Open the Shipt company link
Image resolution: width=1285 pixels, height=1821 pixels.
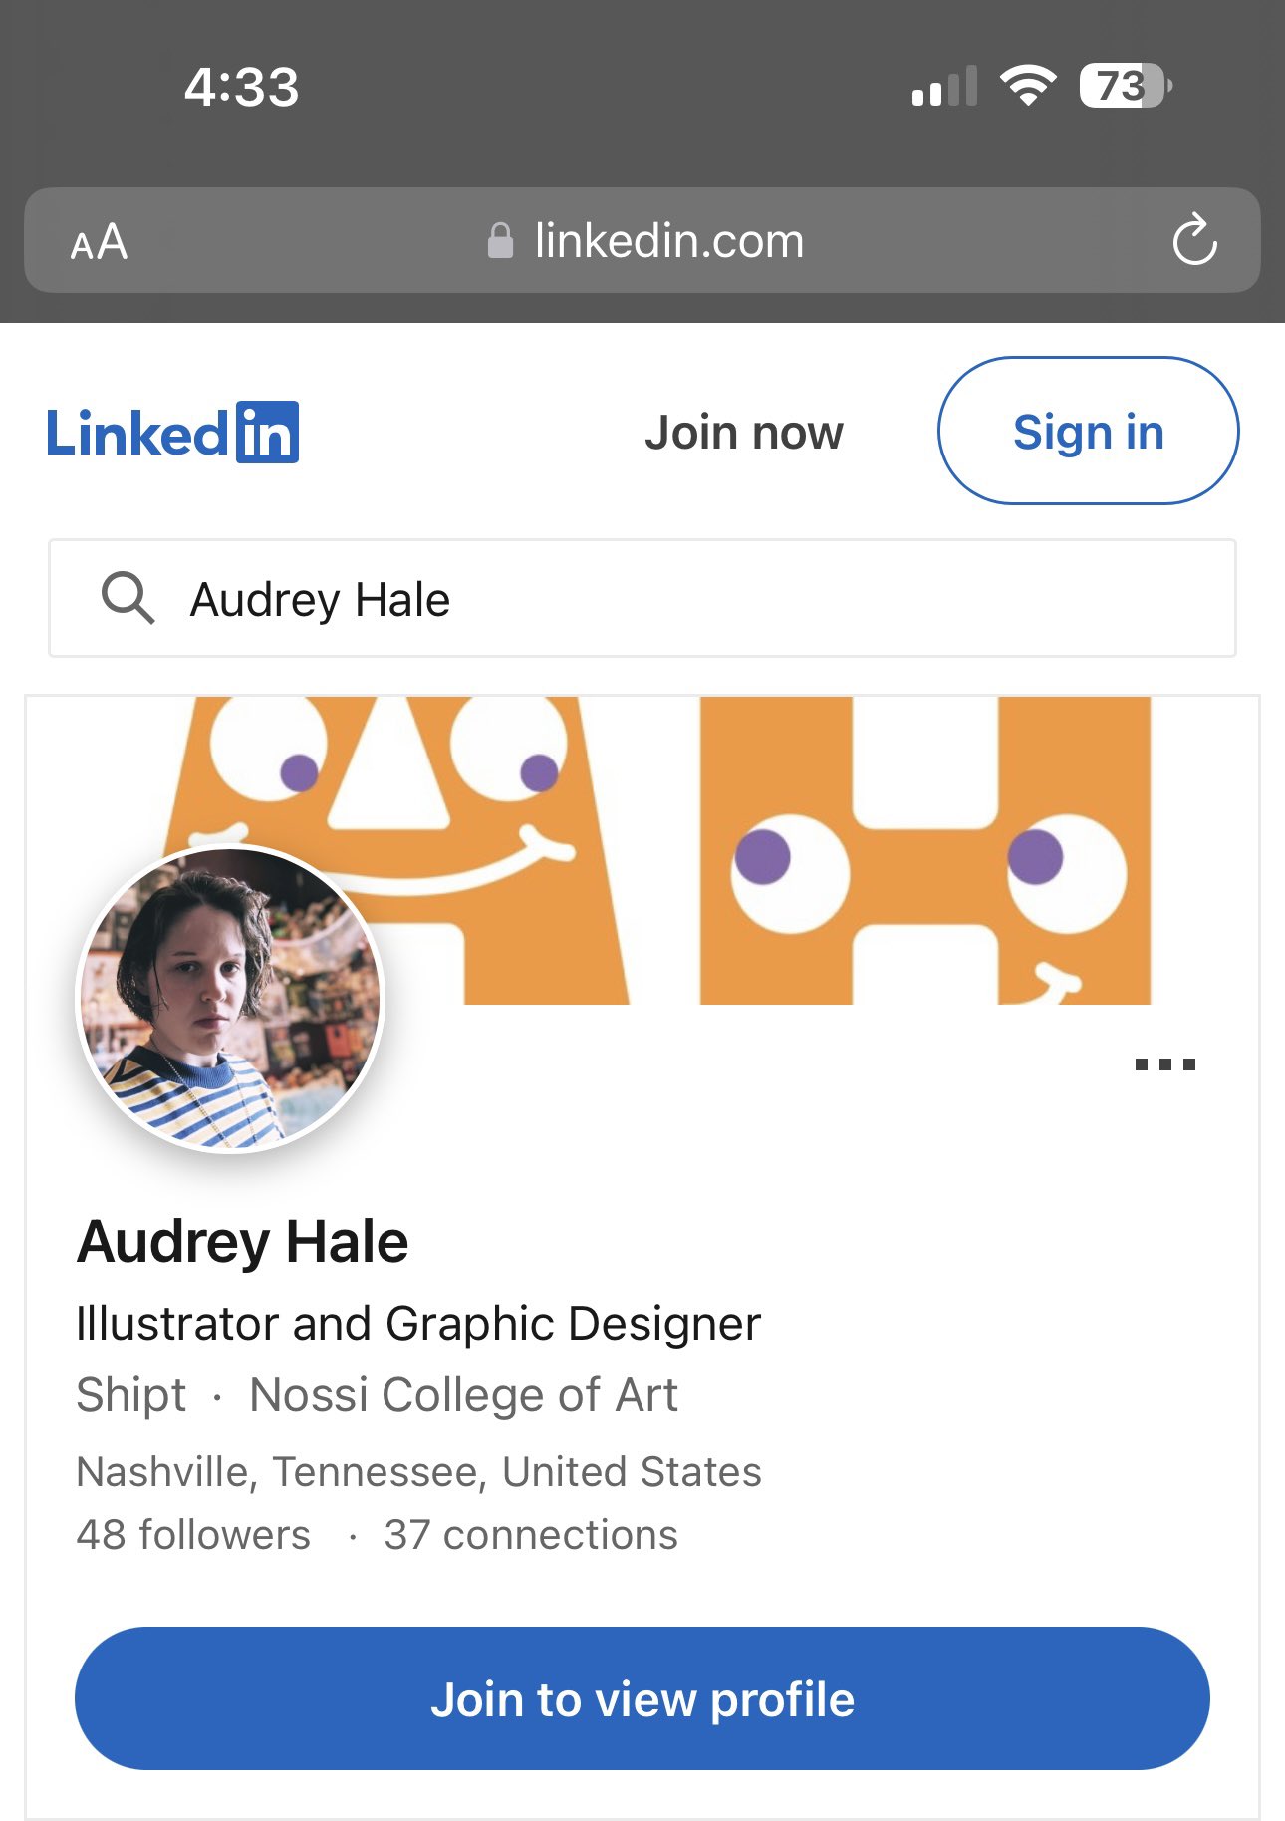(x=130, y=1394)
